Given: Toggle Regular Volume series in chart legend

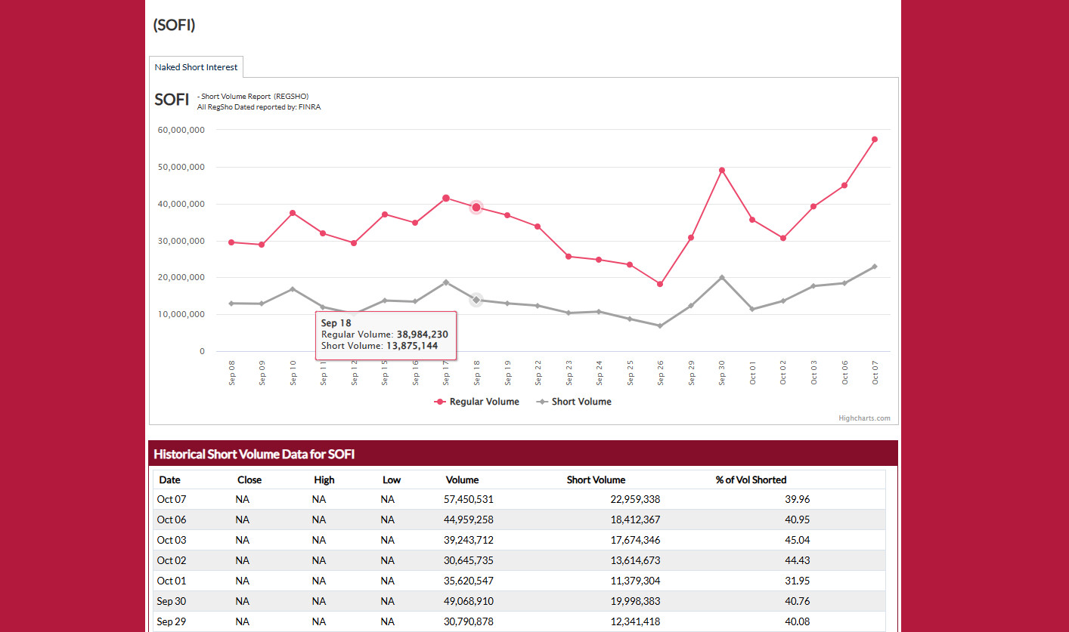Looking at the screenshot, I should click(x=477, y=402).
